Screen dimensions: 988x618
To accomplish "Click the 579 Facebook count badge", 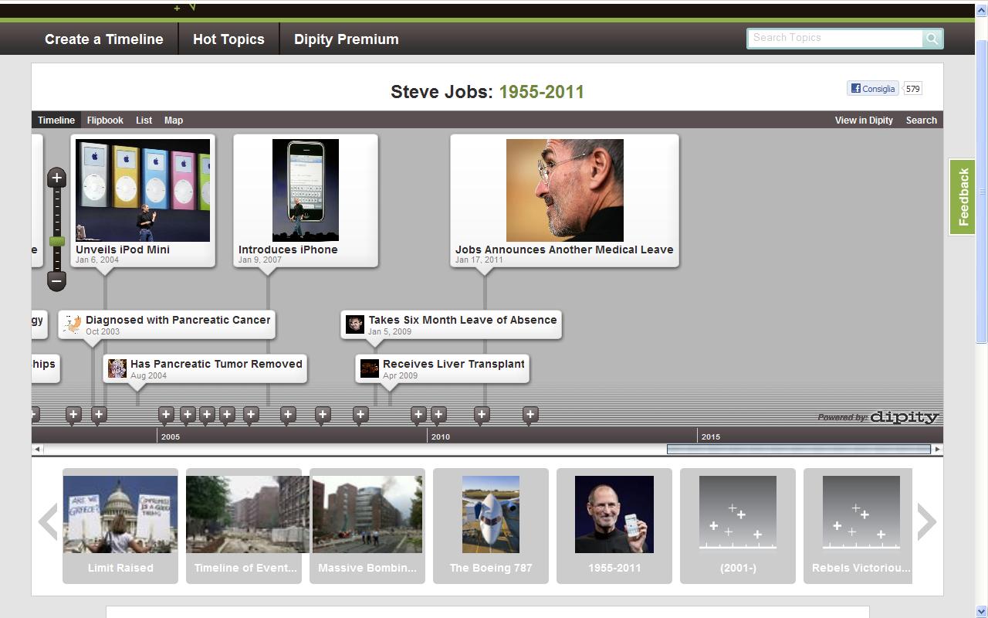I will point(912,89).
